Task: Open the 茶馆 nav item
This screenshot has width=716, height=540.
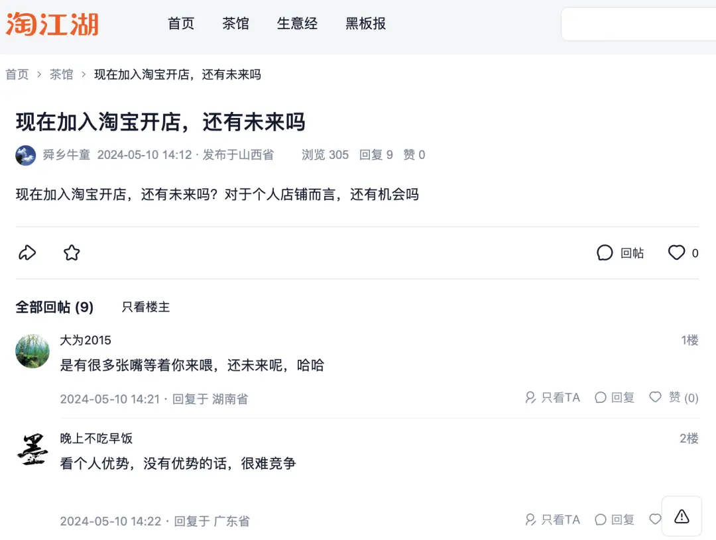Action: pyautogui.click(x=235, y=23)
